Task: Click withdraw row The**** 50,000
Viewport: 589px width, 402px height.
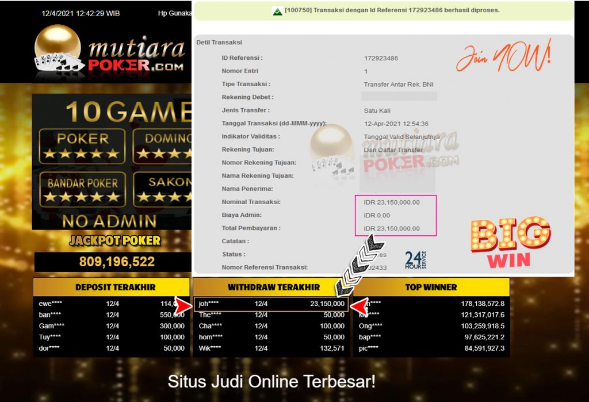Action: 271,315
